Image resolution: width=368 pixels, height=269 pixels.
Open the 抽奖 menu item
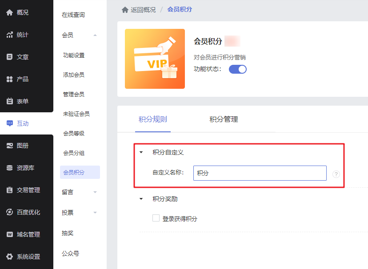pos(68,233)
